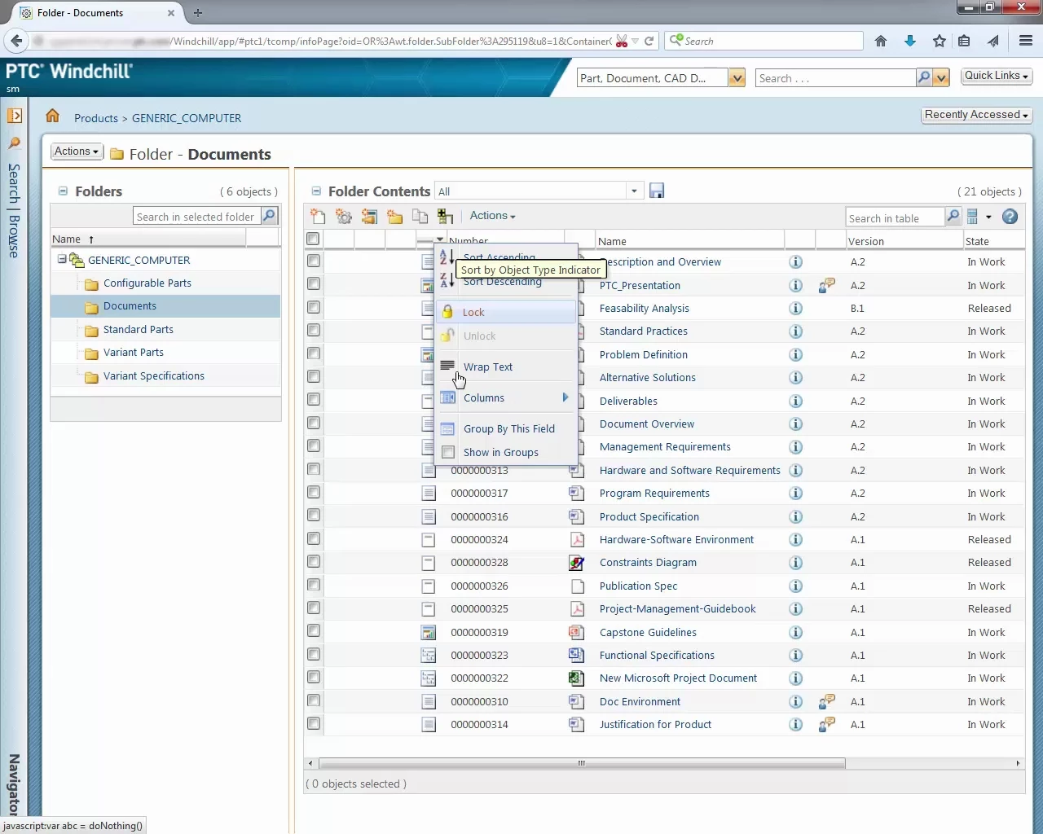
Task: Click the third Folder Contents toolbar icon
Action: (x=369, y=216)
